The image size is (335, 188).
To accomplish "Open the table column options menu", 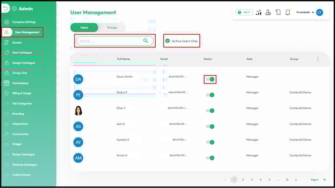I will click(x=318, y=59).
